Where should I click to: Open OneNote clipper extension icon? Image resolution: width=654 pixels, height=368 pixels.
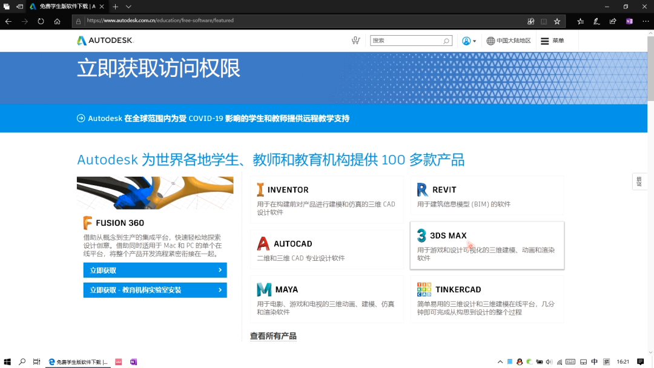(x=629, y=21)
